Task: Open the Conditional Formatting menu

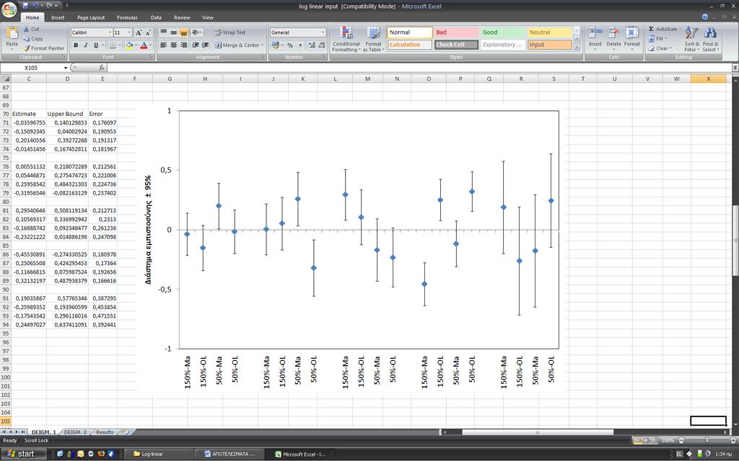Action: point(346,39)
